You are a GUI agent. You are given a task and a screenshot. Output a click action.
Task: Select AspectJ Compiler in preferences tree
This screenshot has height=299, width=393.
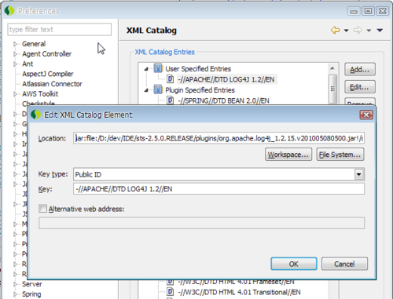tap(48, 74)
